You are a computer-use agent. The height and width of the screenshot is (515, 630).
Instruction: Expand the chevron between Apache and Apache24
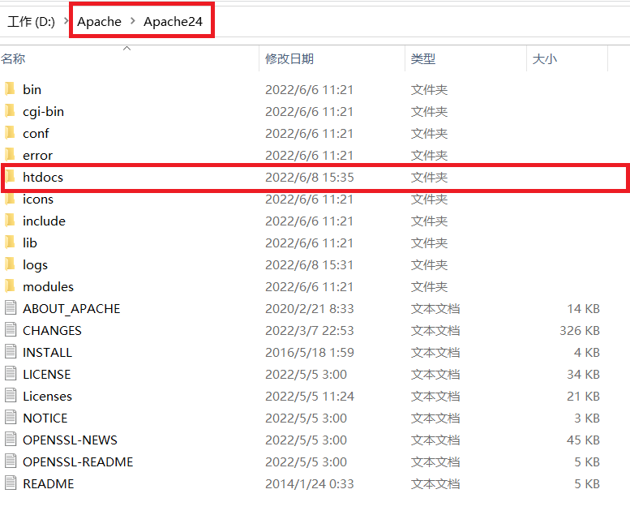tap(133, 21)
